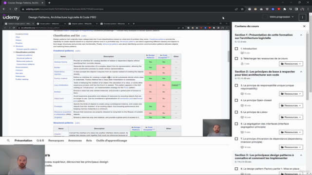Close the Course: Design Patterns browser tab
The width and height of the screenshot is (312, 175).
42,3
